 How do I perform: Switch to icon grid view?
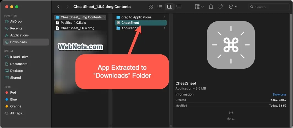pos(151,7)
